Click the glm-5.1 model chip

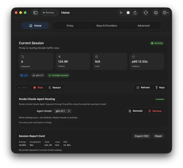coord(38,75)
